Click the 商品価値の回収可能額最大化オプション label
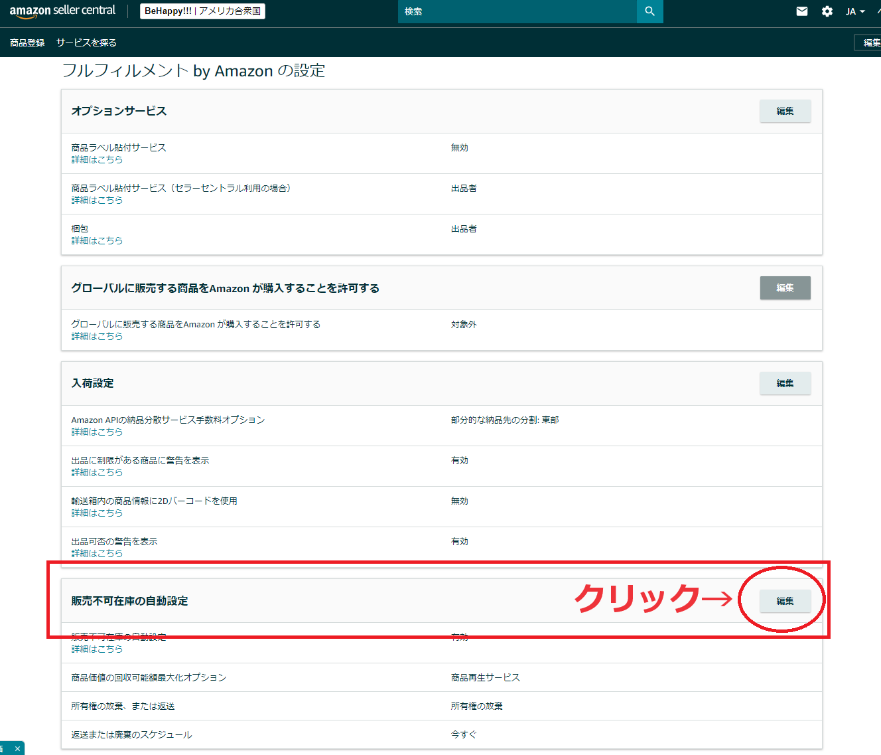This screenshot has height=755, width=881. [149, 677]
